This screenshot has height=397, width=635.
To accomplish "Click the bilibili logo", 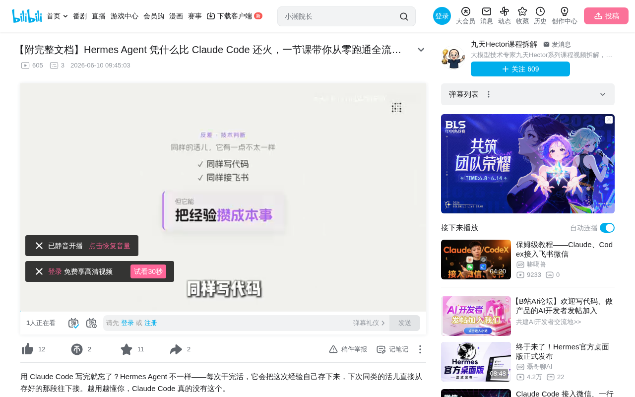I will [x=27, y=16].
